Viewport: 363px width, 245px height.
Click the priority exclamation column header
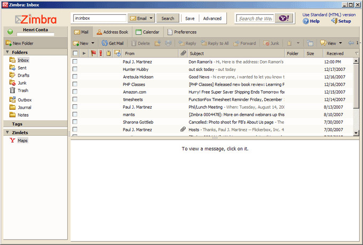pyautogui.click(x=101, y=53)
